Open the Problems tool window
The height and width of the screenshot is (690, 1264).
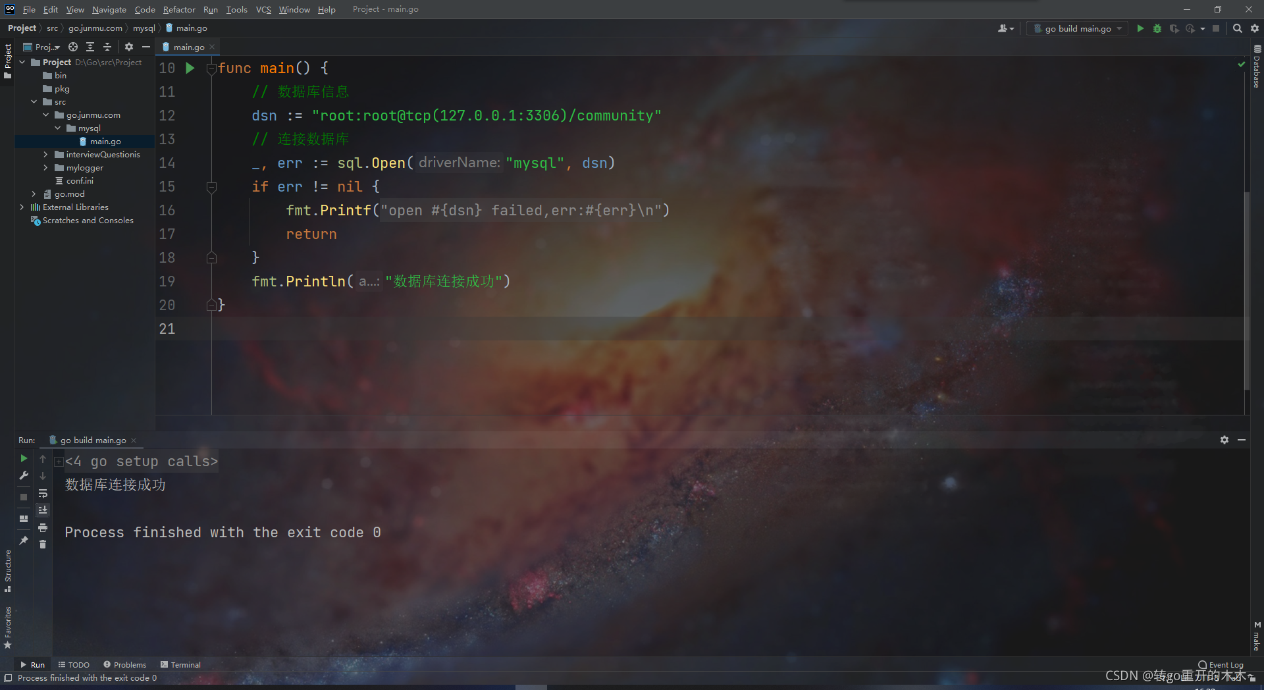coord(125,664)
